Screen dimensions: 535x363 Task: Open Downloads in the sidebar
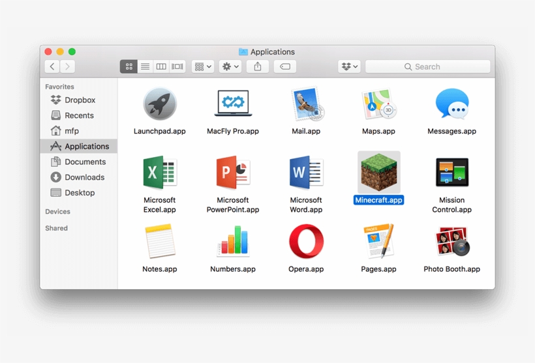pos(84,177)
